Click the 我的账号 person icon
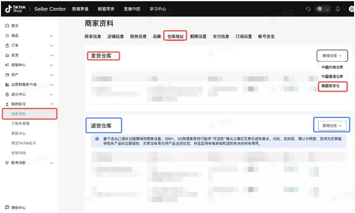The height and width of the screenshot is (213, 355). click(x=7, y=104)
